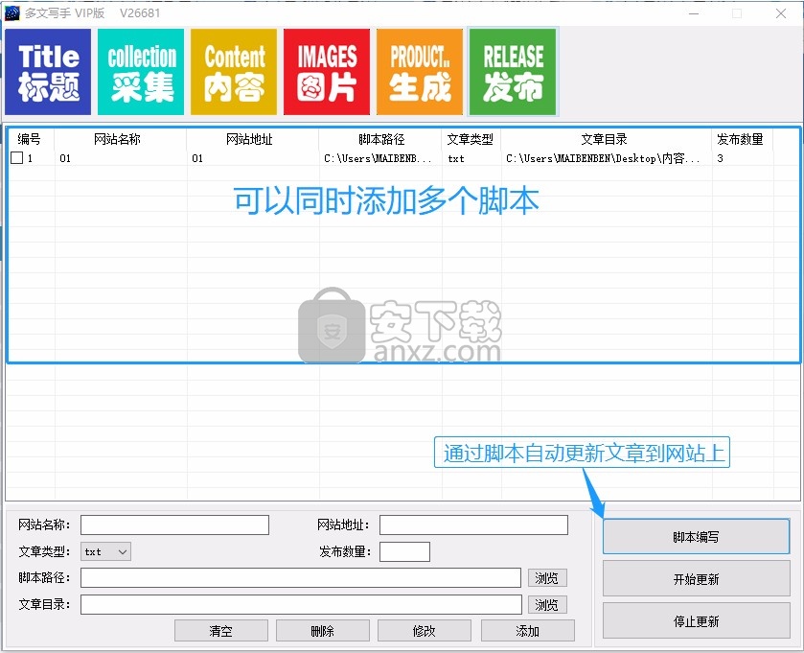Screen dimensions: 804x653
Task: Browse for the 文章目录 folder
Action: (547, 605)
